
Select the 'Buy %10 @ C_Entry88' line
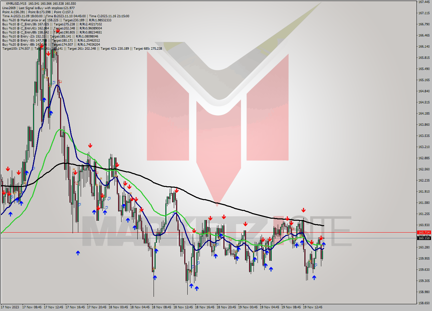(x=52, y=32)
